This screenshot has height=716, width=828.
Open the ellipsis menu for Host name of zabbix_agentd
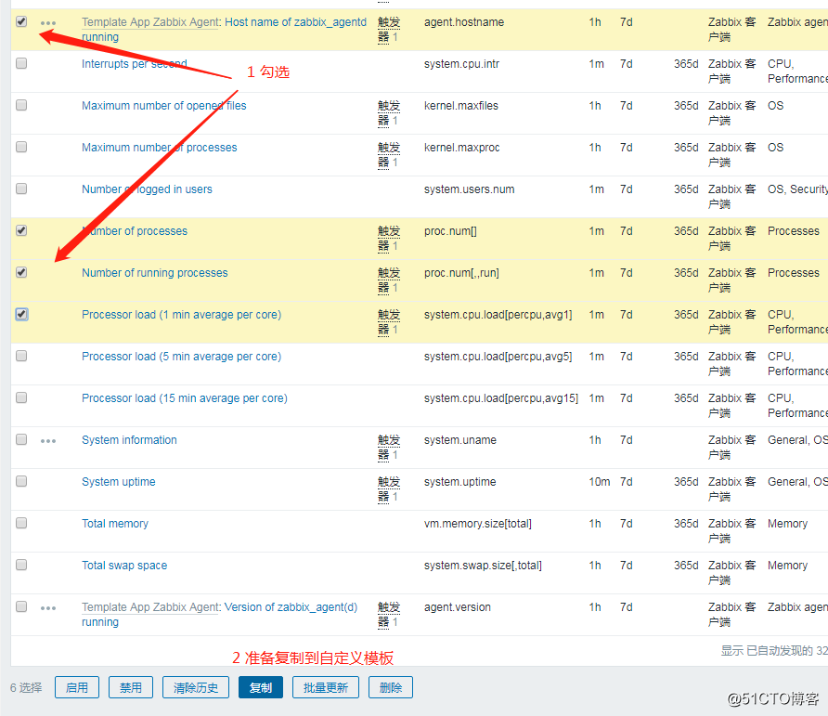click(x=48, y=23)
